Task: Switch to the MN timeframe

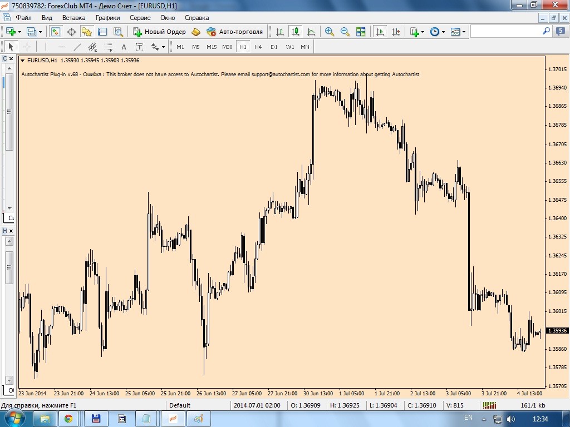Action: pyautogui.click(x=305, y=47)
